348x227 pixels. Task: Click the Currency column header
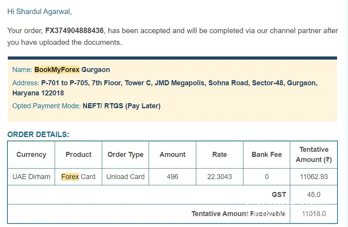[x=31, y=155]
